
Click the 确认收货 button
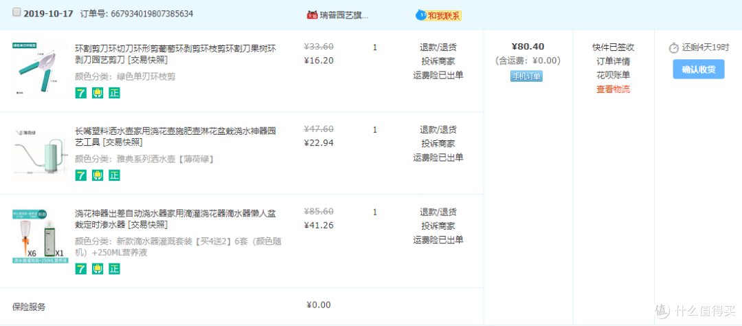click(699, 69)
